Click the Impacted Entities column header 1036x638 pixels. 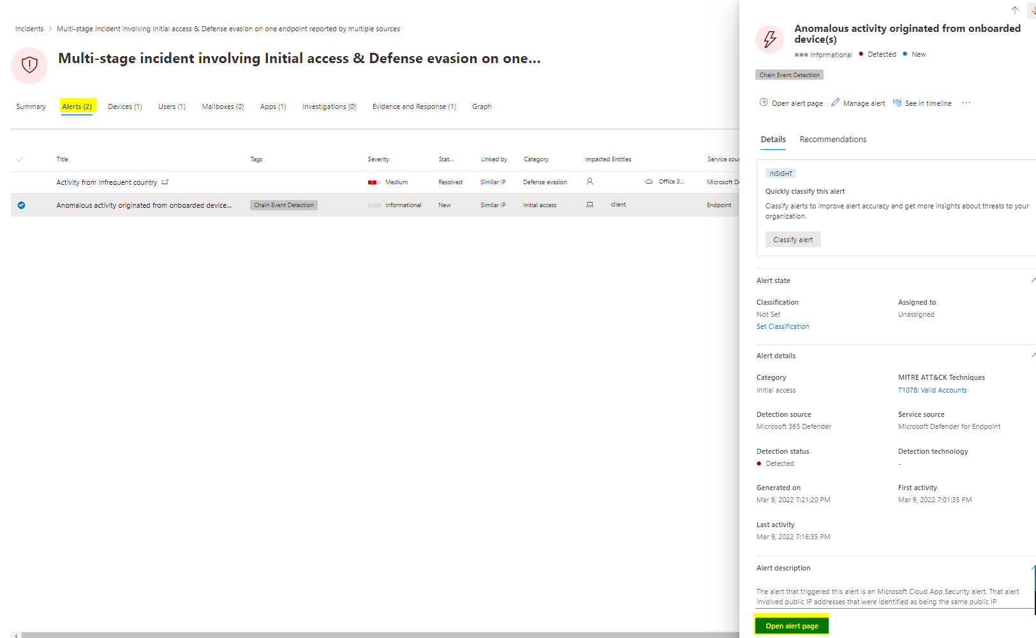(x=608, y=159)
